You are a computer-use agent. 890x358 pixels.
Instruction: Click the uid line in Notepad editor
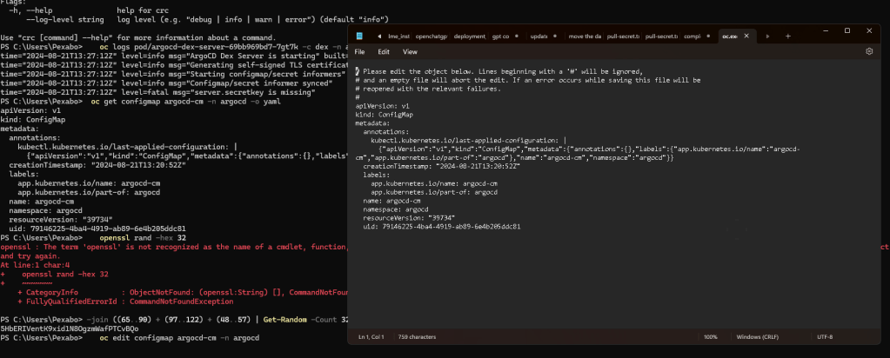(x=442, y=227)
